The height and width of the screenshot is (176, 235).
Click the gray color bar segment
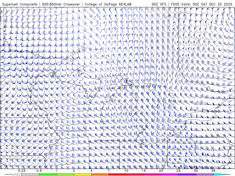[30, 175]
